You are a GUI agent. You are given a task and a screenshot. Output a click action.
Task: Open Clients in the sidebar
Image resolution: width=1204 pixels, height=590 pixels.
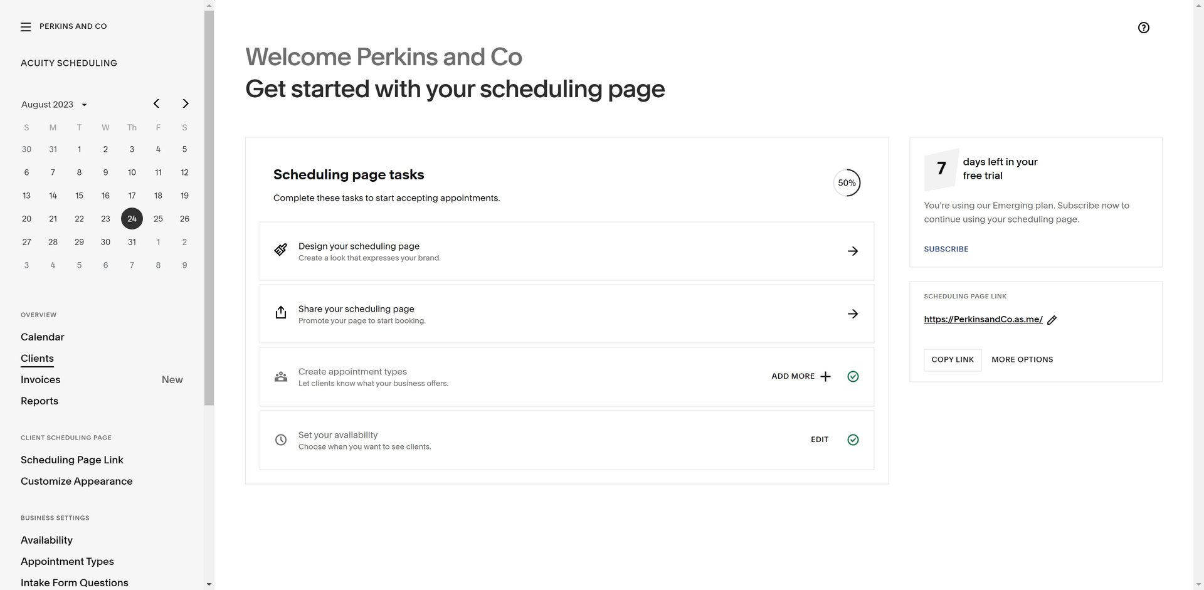tap(37, 358)
